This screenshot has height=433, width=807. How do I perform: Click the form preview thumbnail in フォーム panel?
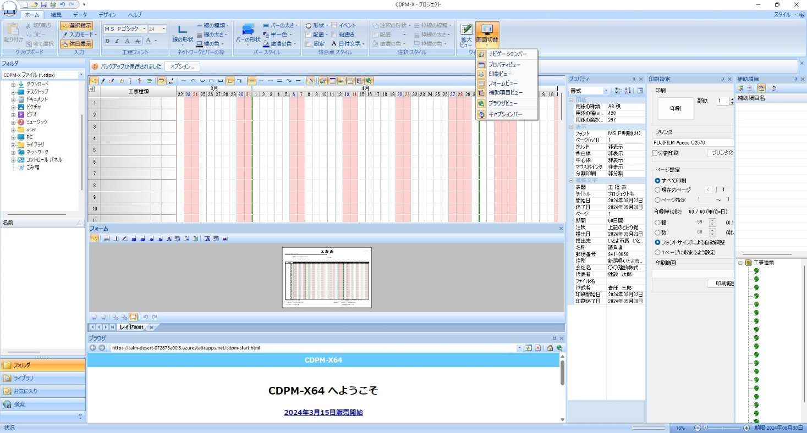[327, 277]
